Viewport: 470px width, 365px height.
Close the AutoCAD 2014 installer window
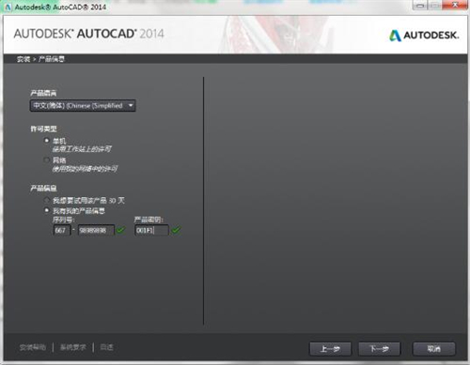tap(455, 6)
